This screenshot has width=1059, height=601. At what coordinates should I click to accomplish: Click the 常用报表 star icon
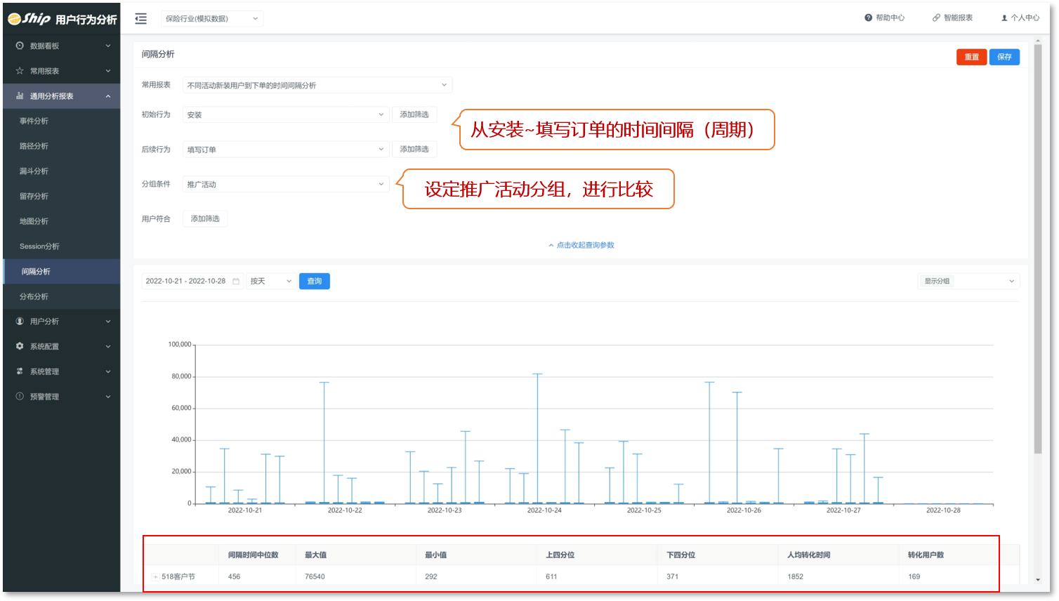click(20, 71)
